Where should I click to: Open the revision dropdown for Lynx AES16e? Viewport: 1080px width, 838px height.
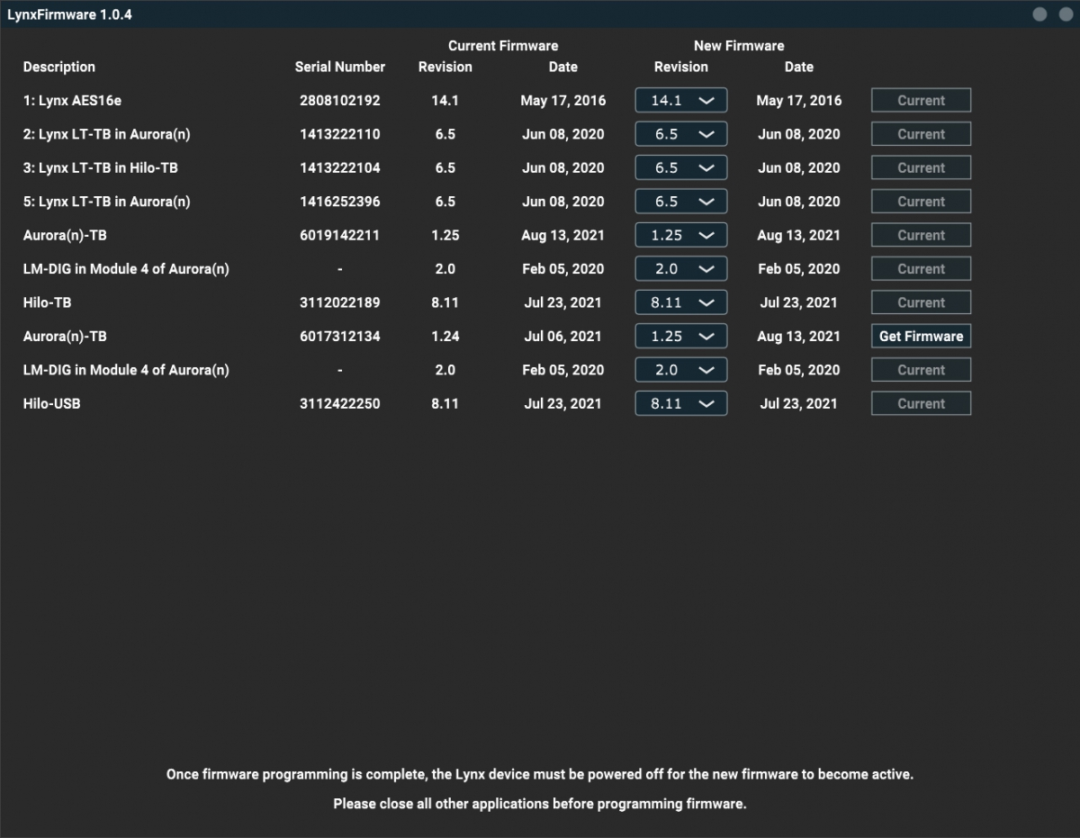coord(681,100)
